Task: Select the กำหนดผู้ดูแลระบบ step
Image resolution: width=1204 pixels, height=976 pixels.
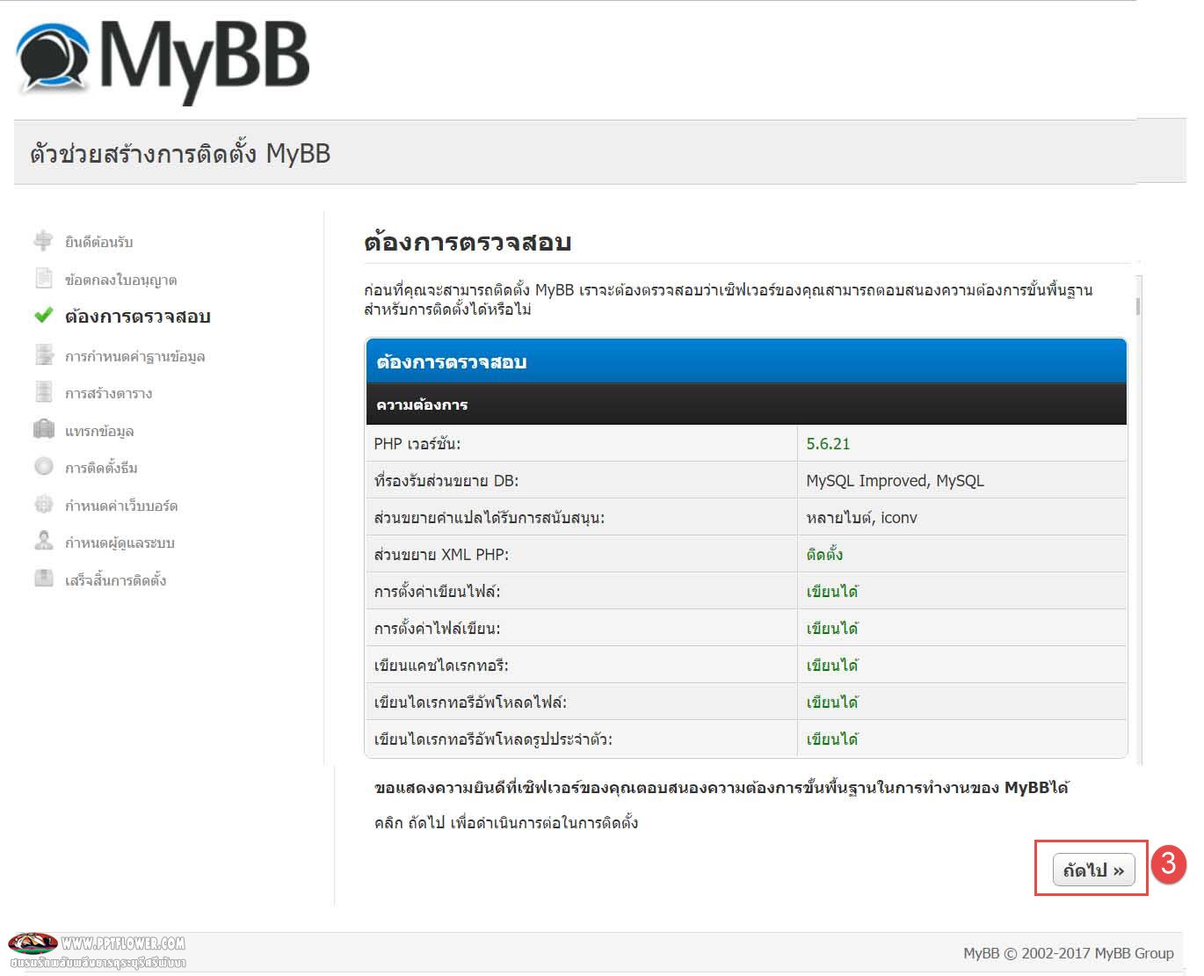Action: tap(120, 543)
